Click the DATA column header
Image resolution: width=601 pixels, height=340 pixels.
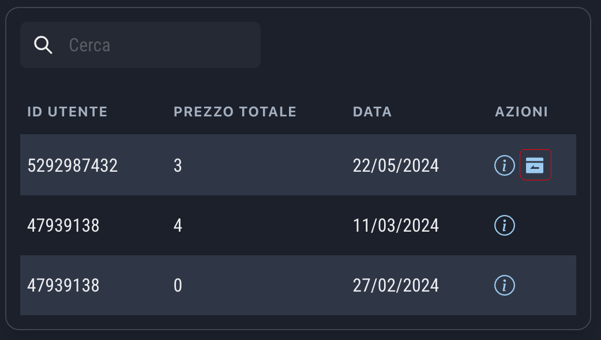pos(372,112)
